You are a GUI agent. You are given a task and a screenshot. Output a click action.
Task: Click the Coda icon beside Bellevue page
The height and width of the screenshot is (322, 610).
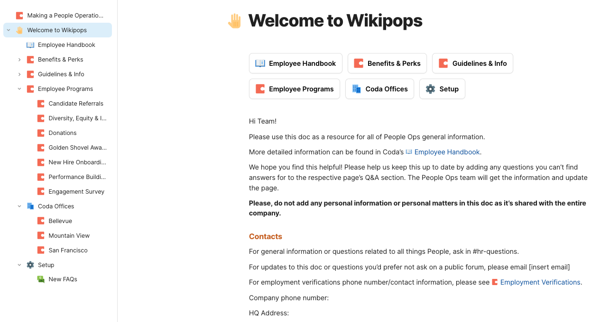(x=41, y=221)
